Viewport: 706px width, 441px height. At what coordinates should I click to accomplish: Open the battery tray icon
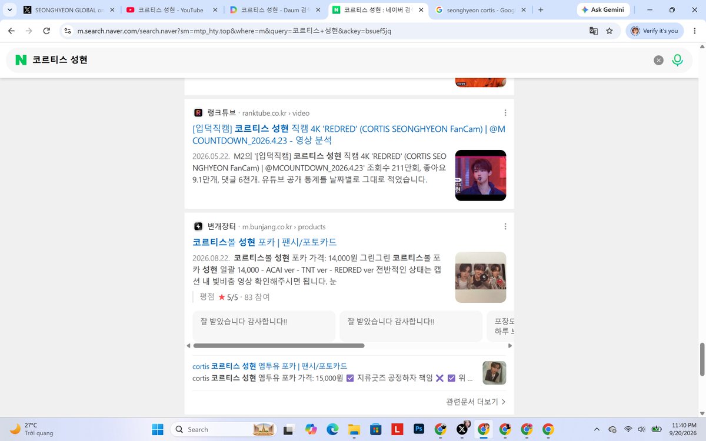tap(657, 429)
